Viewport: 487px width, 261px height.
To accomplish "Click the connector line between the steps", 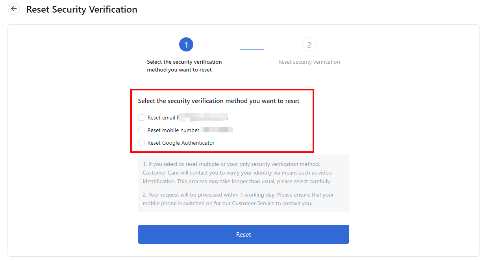I will (x=252, y=49).
